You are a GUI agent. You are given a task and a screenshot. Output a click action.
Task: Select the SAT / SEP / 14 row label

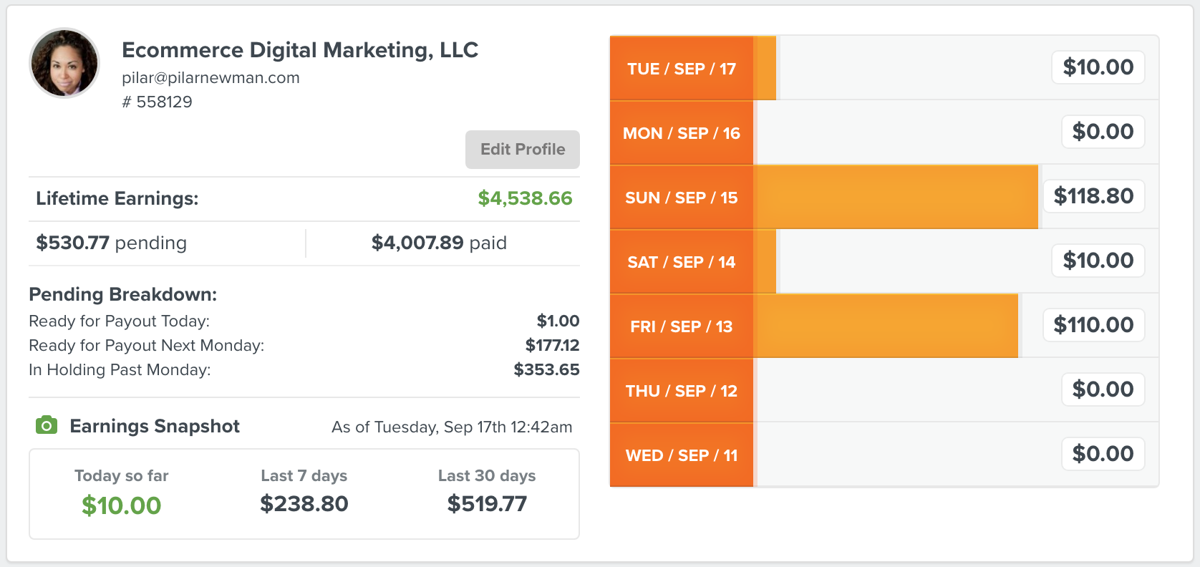tap(682, 262)
